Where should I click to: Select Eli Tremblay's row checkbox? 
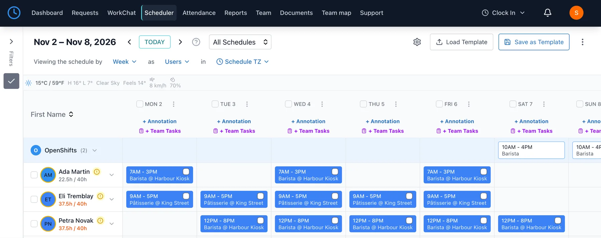click(34, 199)
